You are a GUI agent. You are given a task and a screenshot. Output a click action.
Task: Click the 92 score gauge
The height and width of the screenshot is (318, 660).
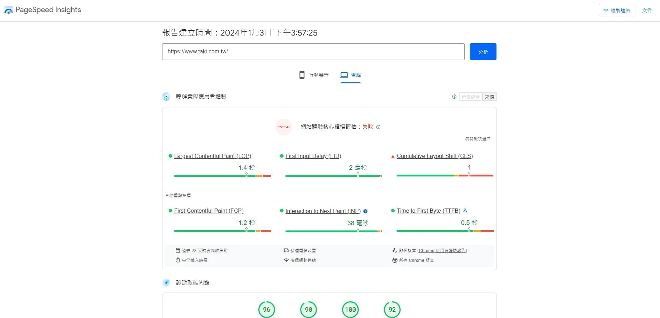point(392,310)
